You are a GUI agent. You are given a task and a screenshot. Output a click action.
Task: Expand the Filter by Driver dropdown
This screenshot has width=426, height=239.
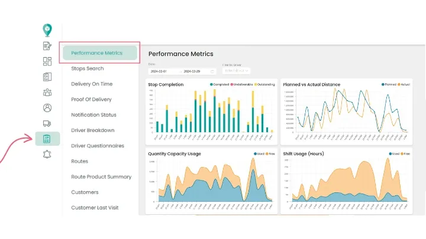click(x=233, y=71)
